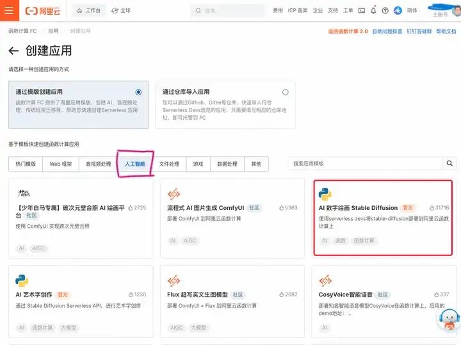The width and height of the screenshot is (461, 345).
Task: Open the 支持 menu
Action: 333,11
